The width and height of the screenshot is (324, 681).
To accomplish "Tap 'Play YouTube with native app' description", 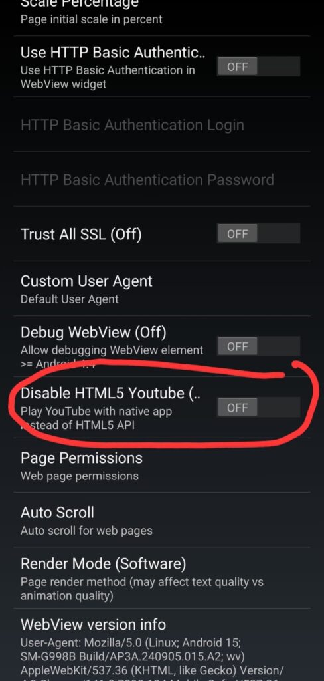I will point(96,411).
